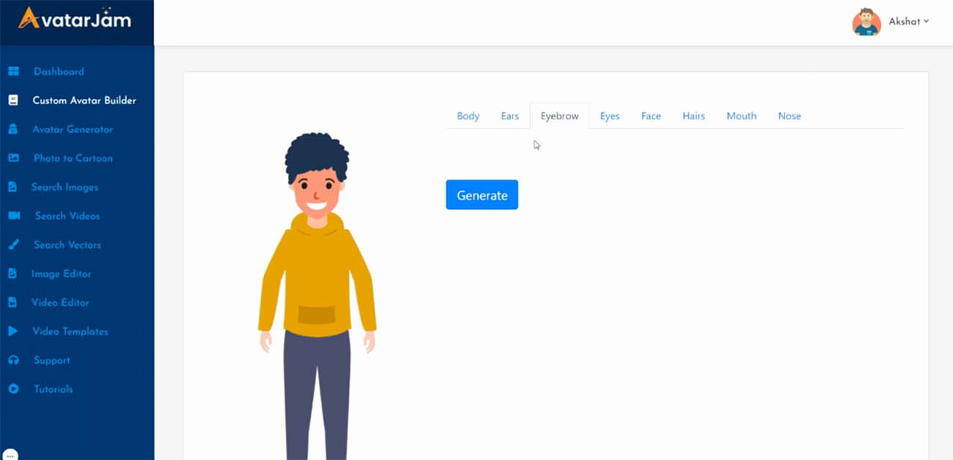The width and height of the screenshot is (953, 460).
Task: Click the Dashboard grid icon
Action: [x=13, y=71]
